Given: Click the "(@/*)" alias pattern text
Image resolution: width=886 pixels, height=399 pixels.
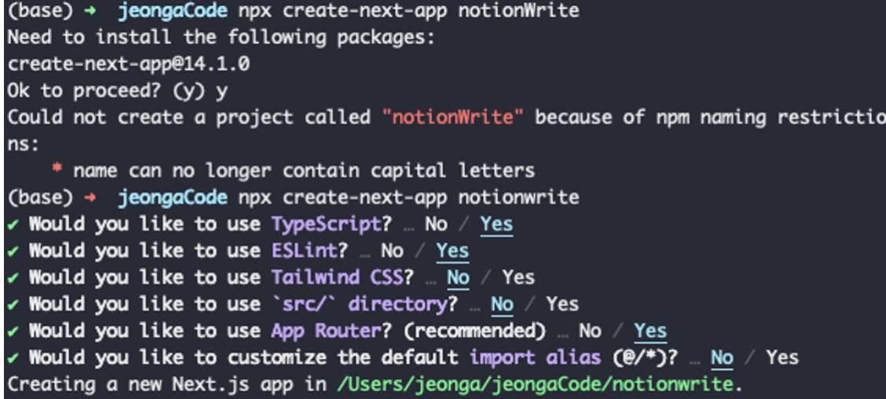Looking at the screenshot, I should click(x=639, y=357).
